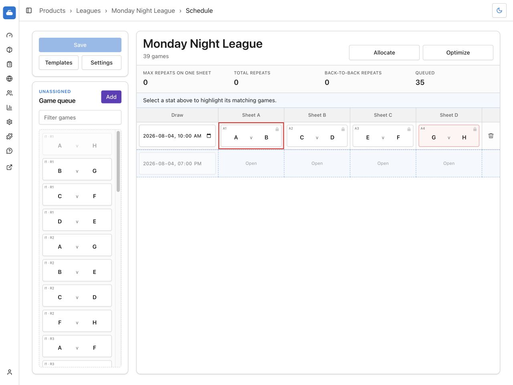The height and width of the screenshot is (385, 513).
Task: Pick the B v G game in queue
Action: tap(77, 169)
